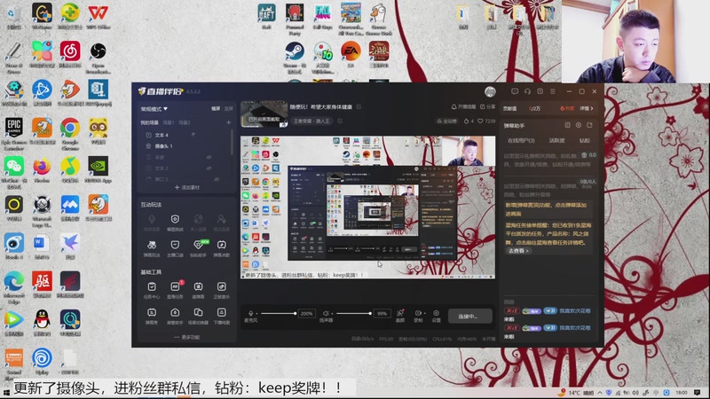710x399 pixels.
Task: Open the 弹幕助手 settings gear icon
Action: 579,125
